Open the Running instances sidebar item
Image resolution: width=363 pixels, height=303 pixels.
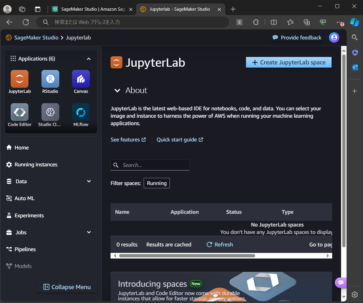click(x=35, y=164)
